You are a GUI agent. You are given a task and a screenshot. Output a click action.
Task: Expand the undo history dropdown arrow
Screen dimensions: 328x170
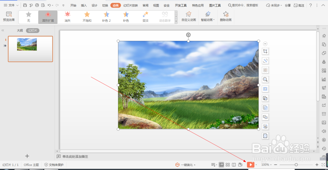pyautogui.click(x=52, y=6)
